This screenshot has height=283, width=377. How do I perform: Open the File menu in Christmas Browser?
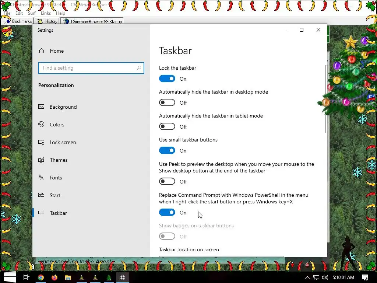click(7, 13)
